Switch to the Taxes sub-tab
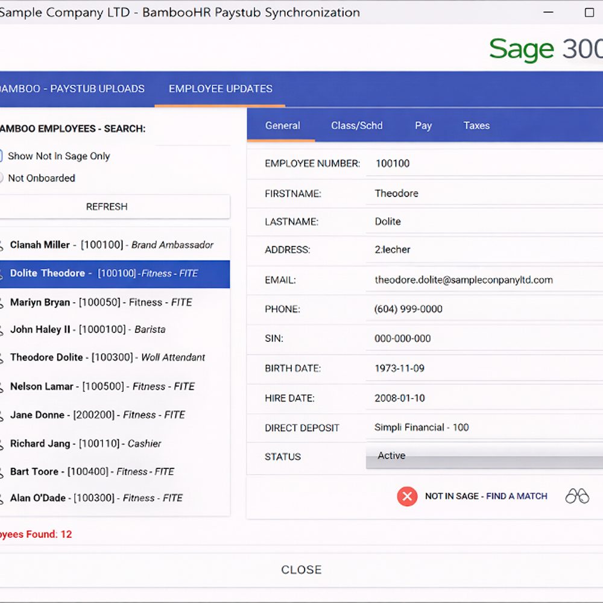 pyautogui.click(x=476, y=125)
